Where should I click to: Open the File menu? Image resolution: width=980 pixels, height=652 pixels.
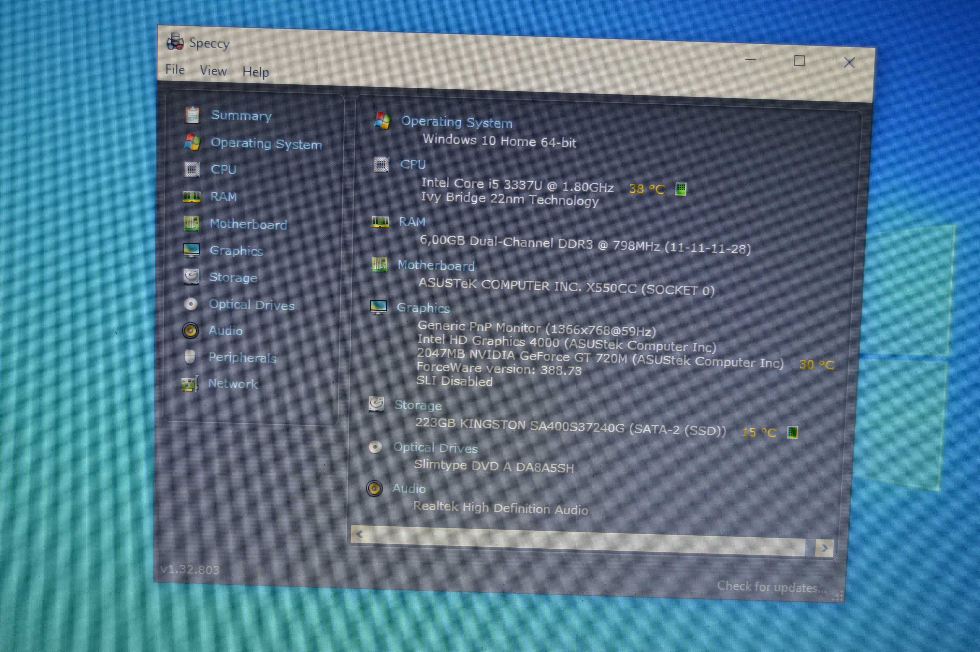coord(175,69)
